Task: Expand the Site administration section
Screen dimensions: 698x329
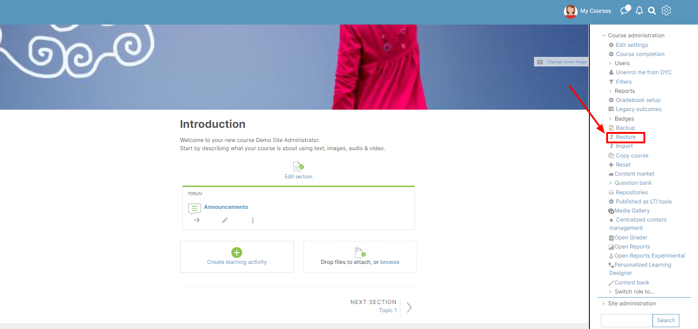Action: (x=603, y=304)
